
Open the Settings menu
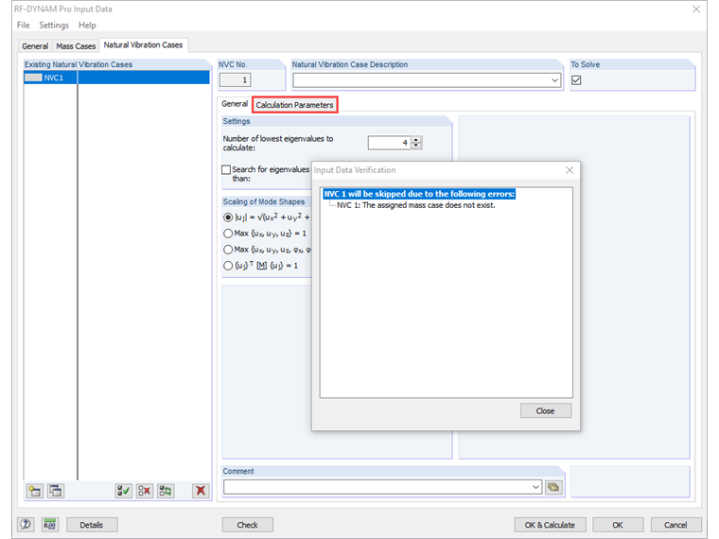pyautogui.click(x=54, y=26)
